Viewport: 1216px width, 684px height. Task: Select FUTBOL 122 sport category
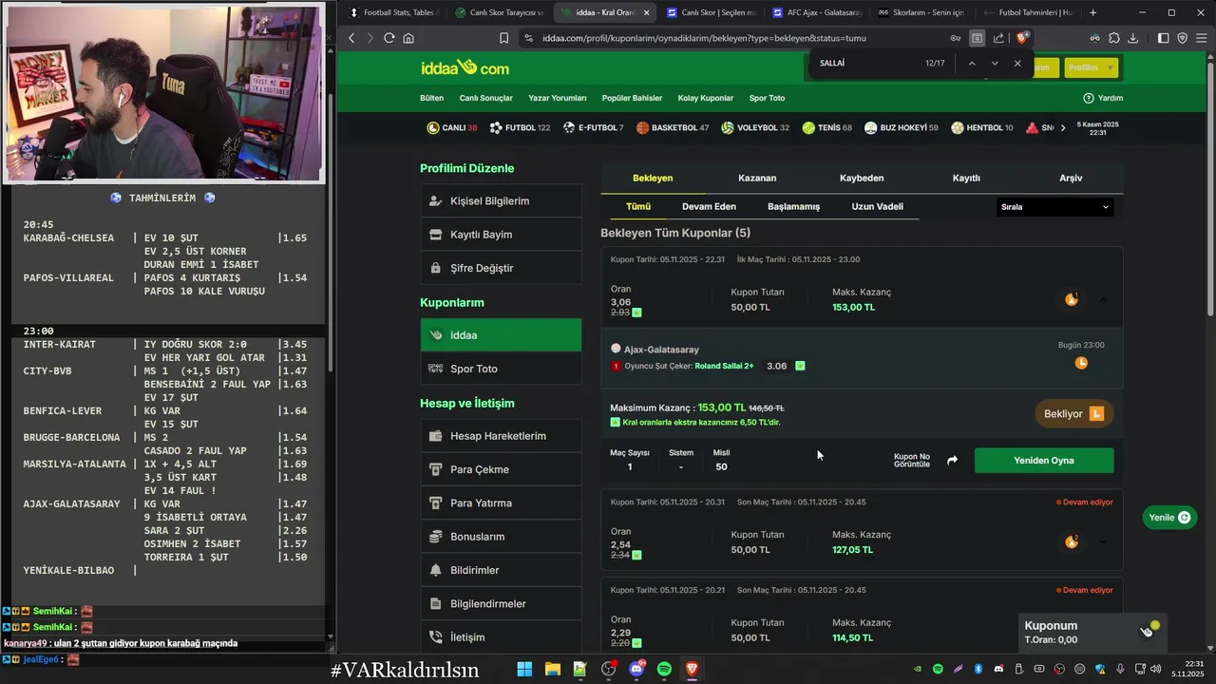click(x=521, y=127)
